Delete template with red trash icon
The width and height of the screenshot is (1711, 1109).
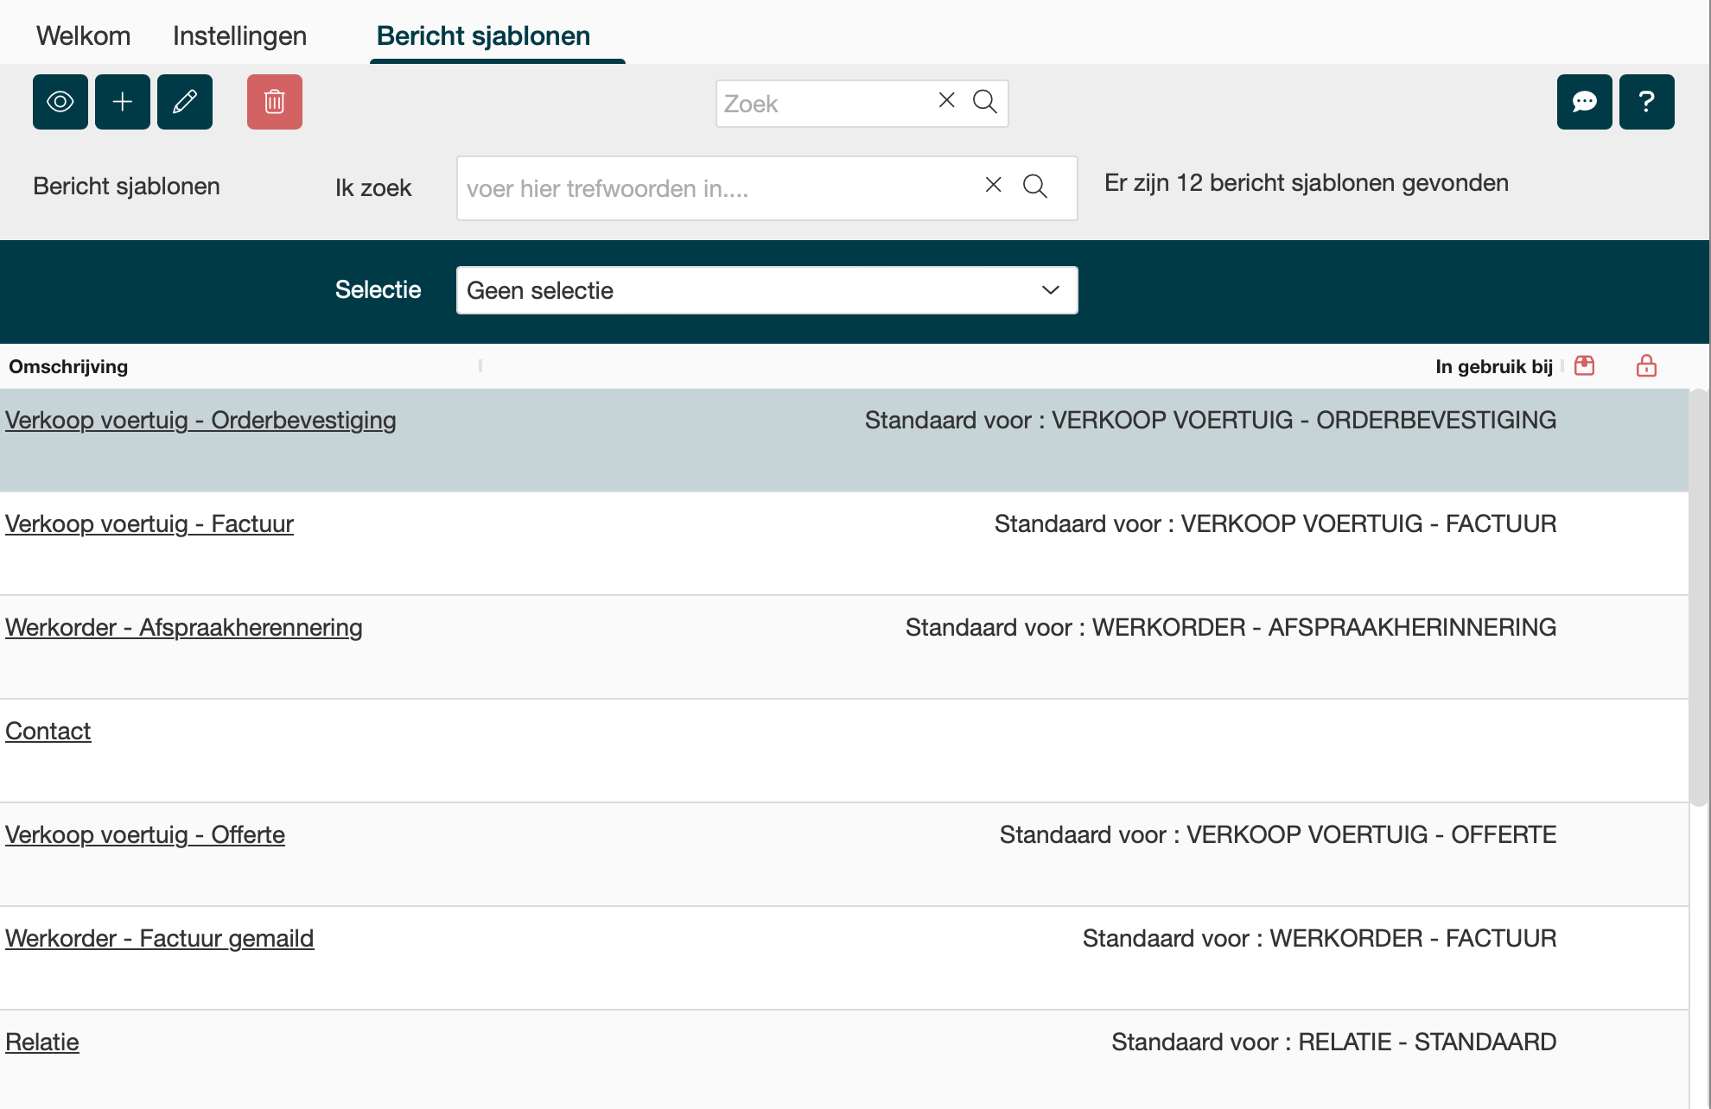275,102
